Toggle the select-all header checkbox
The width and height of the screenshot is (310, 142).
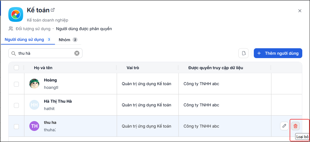[x=16, y=68]
